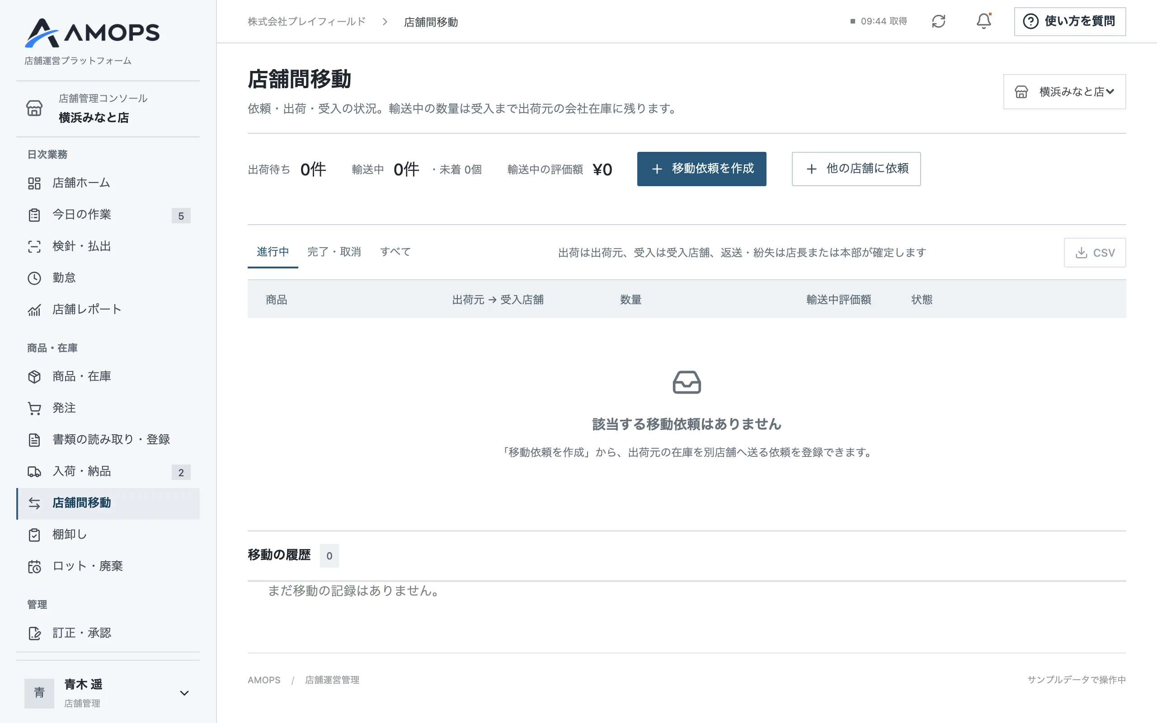
Task: Click the 勤怠 clock icon
Action: 34,278
